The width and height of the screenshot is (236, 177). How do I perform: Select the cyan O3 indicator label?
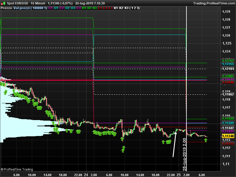coord(73,8)
